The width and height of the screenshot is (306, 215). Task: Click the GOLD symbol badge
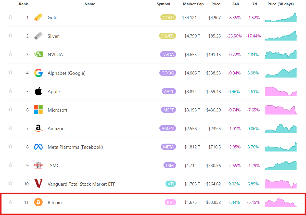(x=168, y=18)
